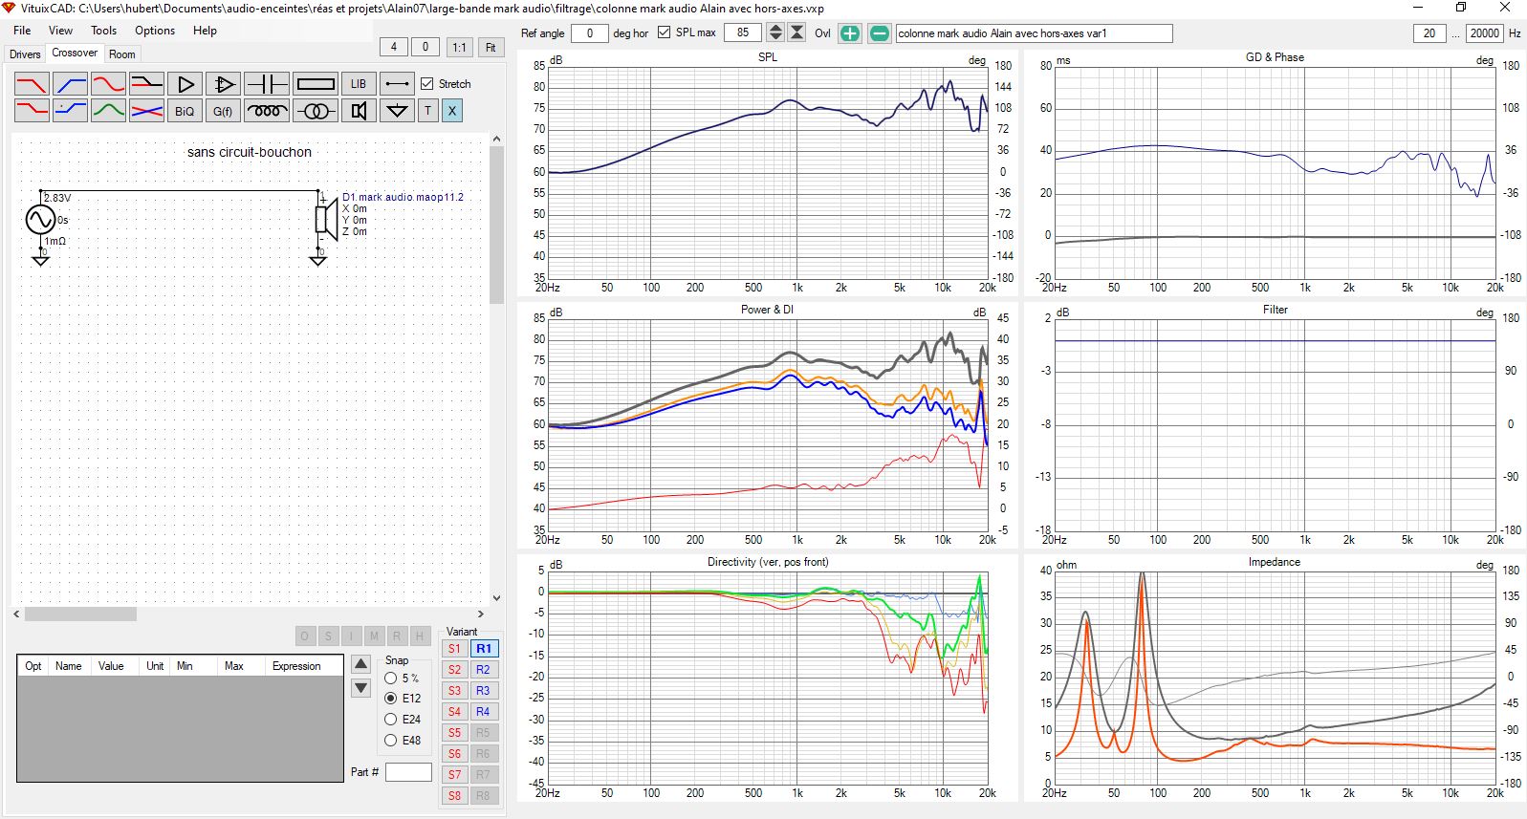Click the Fit zoom button

click(491, 47)
